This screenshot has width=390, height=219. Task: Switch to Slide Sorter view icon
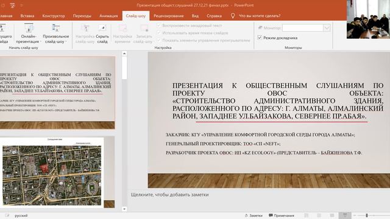(319, 215)
